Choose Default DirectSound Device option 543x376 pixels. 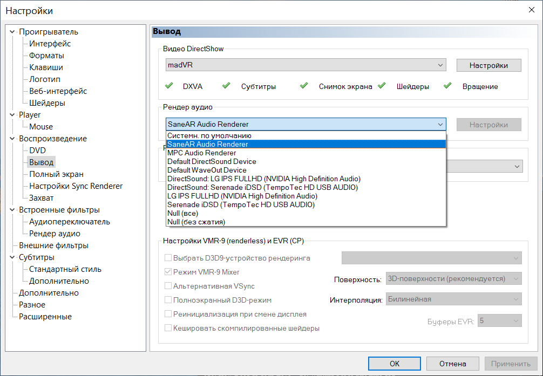click(x=212, y=161)
